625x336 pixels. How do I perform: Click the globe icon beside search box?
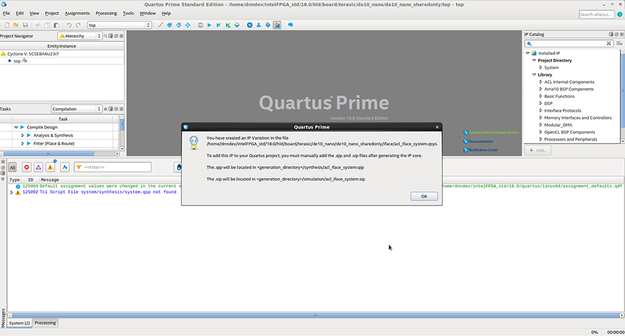tap(620, 14)
